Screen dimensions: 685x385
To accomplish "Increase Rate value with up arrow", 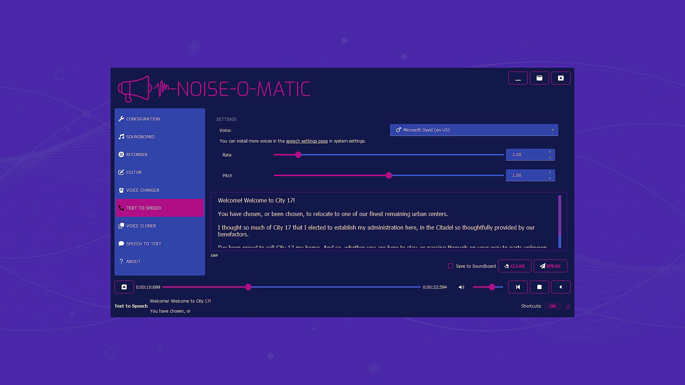I will point(550,152).
